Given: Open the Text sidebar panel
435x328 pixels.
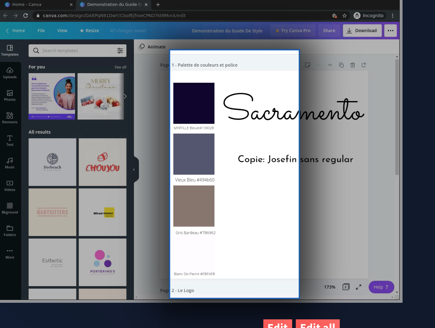Looking at the screenshot, I should 10,141.
